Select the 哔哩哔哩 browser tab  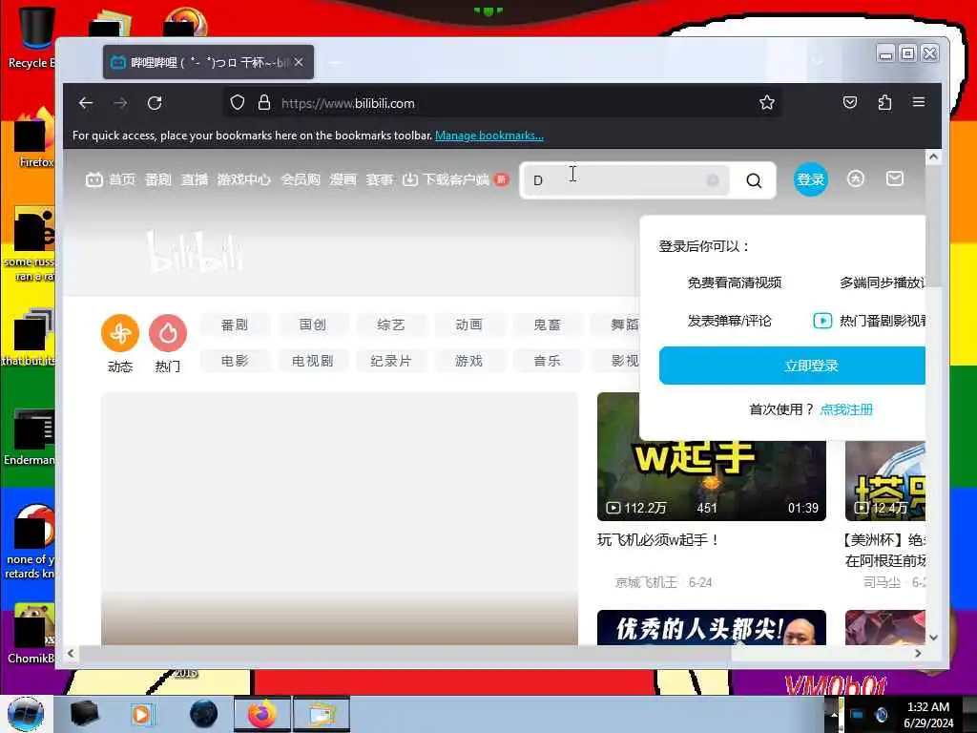[208, 62]
